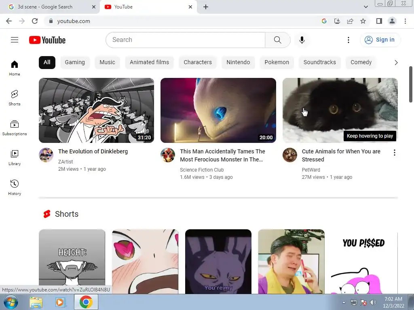Click the Google icon in address bar
414x310 pixels.
coord(324,21)
